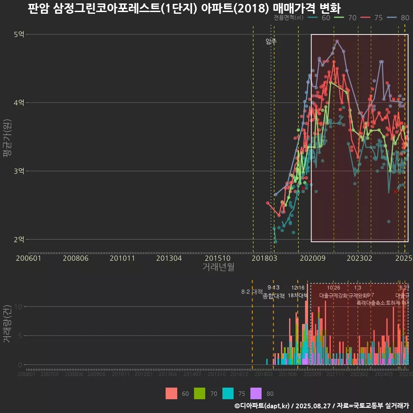Click the salmon 60㎡ swatch in bottom legend
Viewport: 413px width, 413px height.
click(x=171, y=394)
